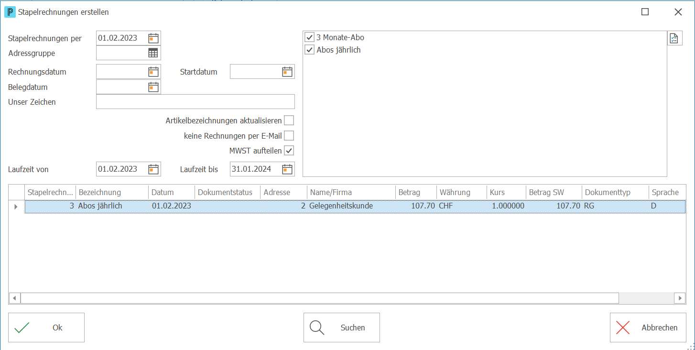Open Startdatum calendar picker
This screenshot has height=350, width=695.
pos(287,72)
